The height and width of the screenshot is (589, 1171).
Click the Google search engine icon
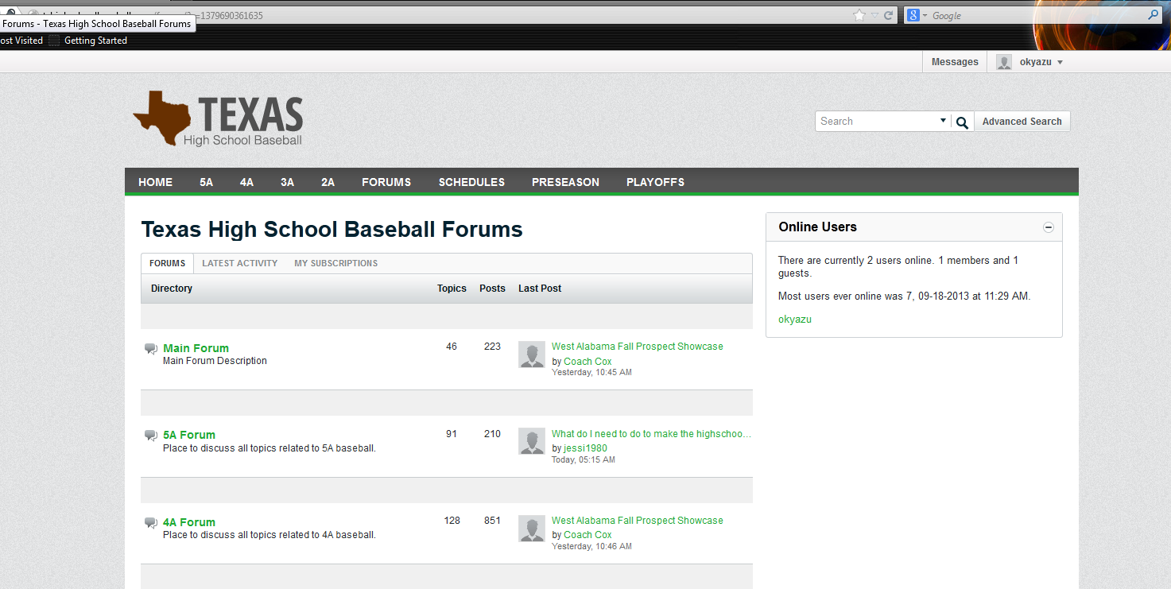[x=913, y=15]
